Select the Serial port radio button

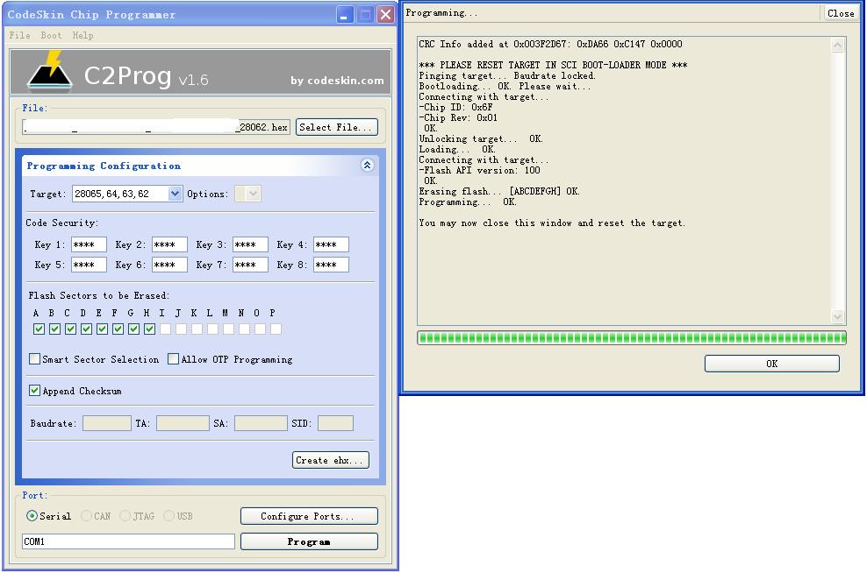tap(32, 515)
